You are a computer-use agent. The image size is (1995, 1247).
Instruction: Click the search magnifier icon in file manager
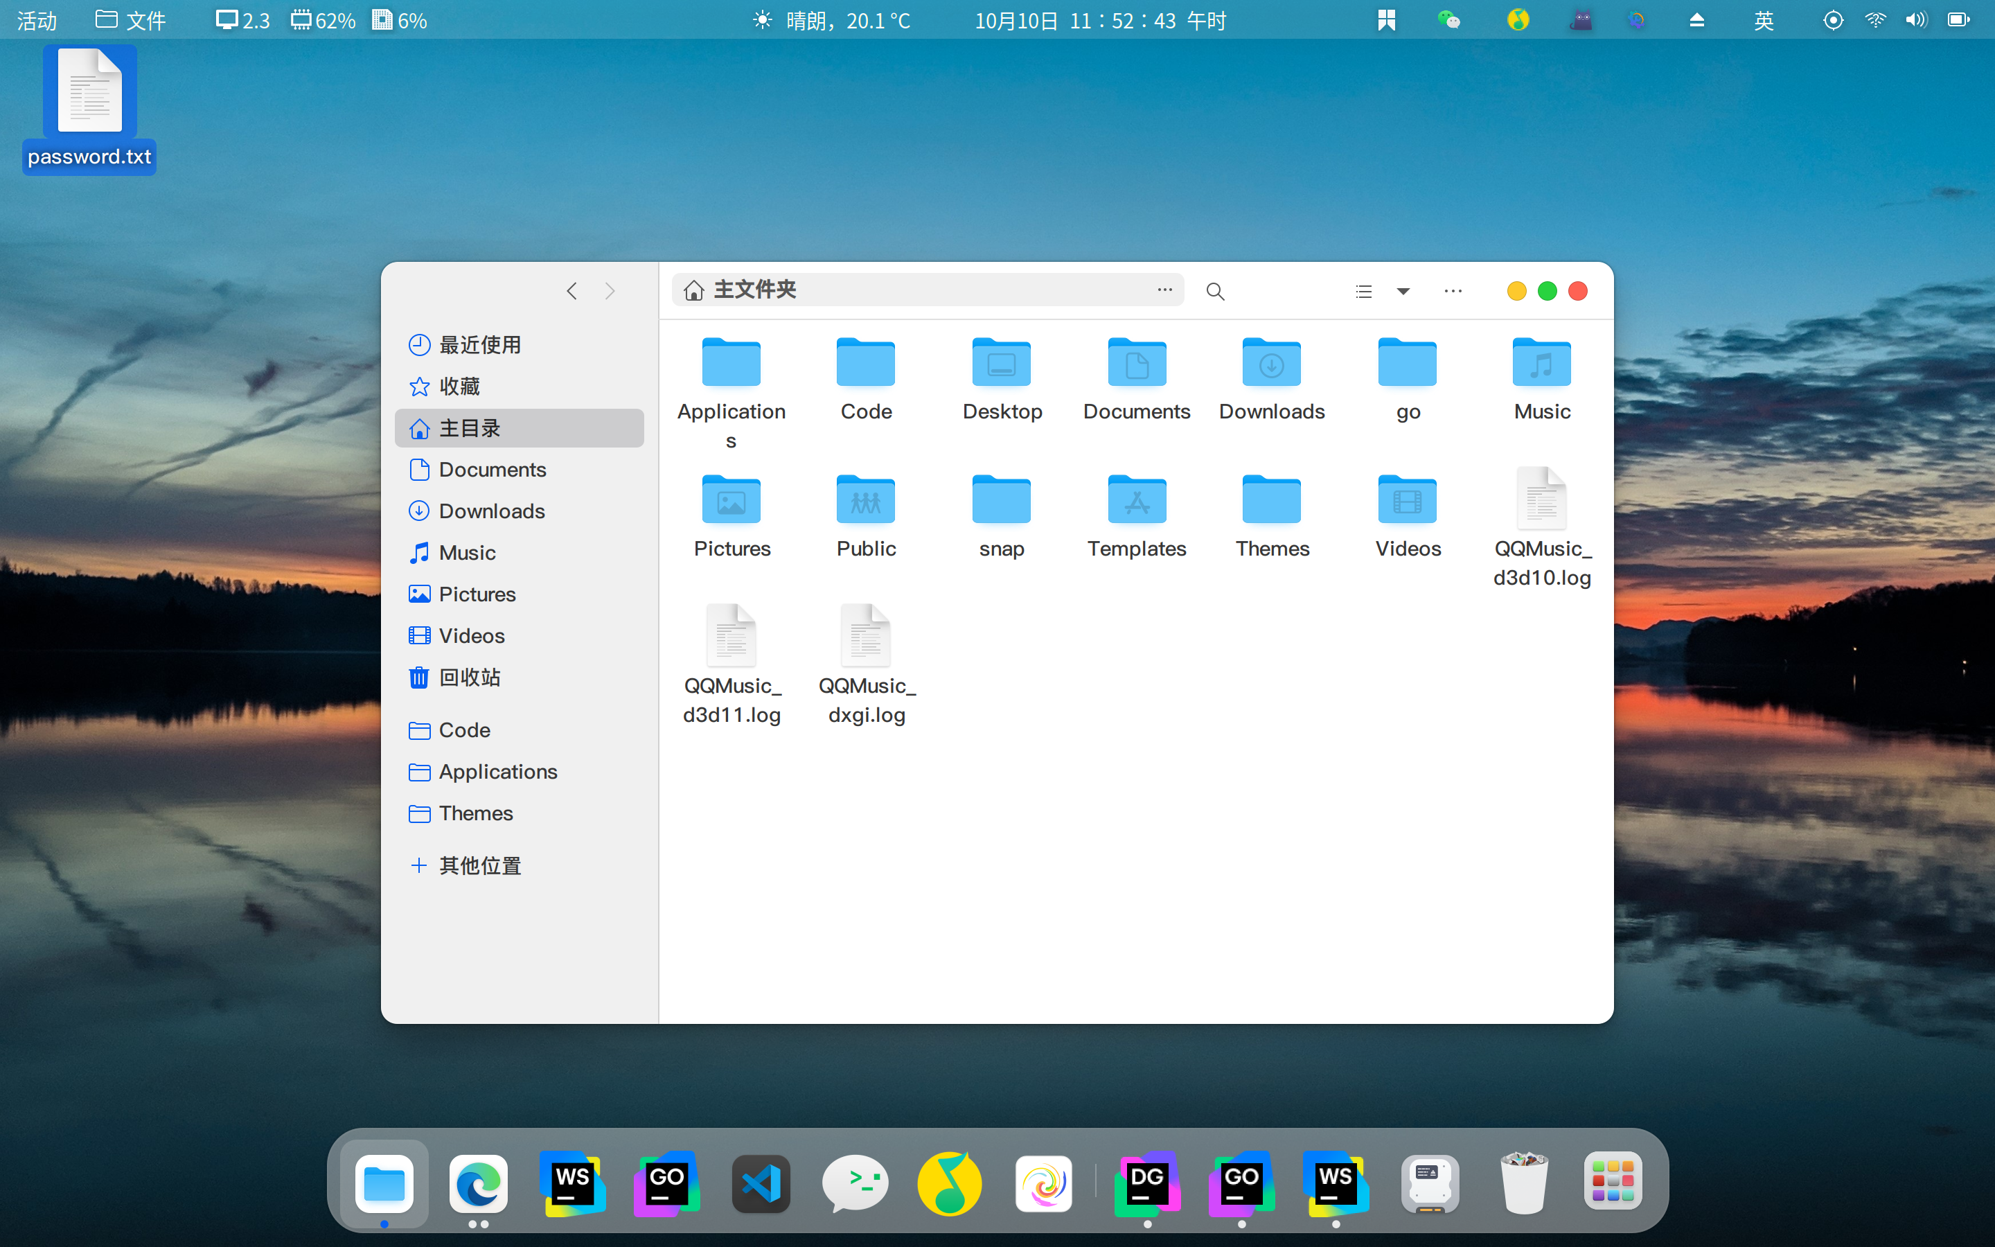pyautogui.click(x=1214, y=291)
